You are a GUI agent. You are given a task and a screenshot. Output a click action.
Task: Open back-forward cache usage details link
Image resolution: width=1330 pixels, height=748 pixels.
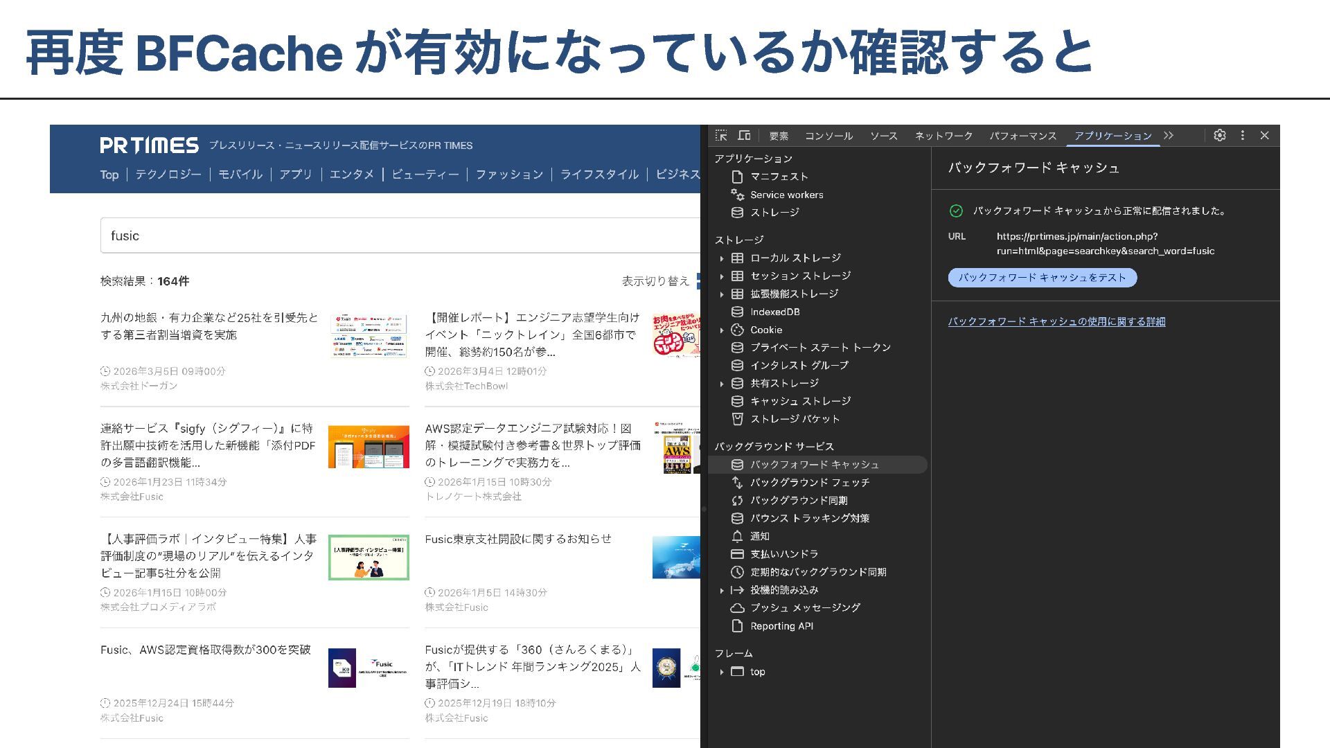(1056, 321)
